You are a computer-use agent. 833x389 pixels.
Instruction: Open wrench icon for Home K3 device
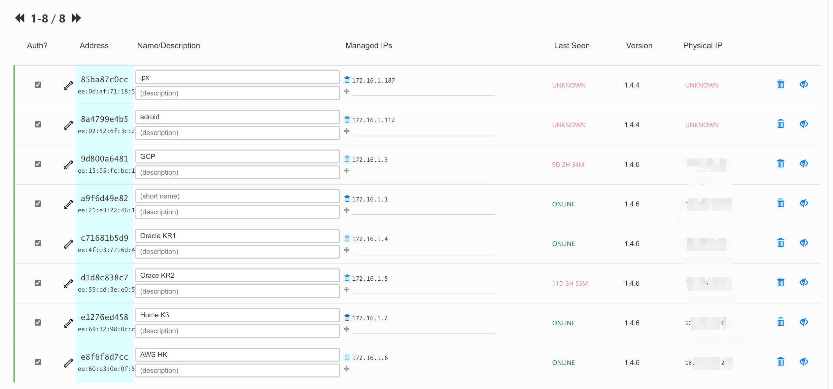68,323
